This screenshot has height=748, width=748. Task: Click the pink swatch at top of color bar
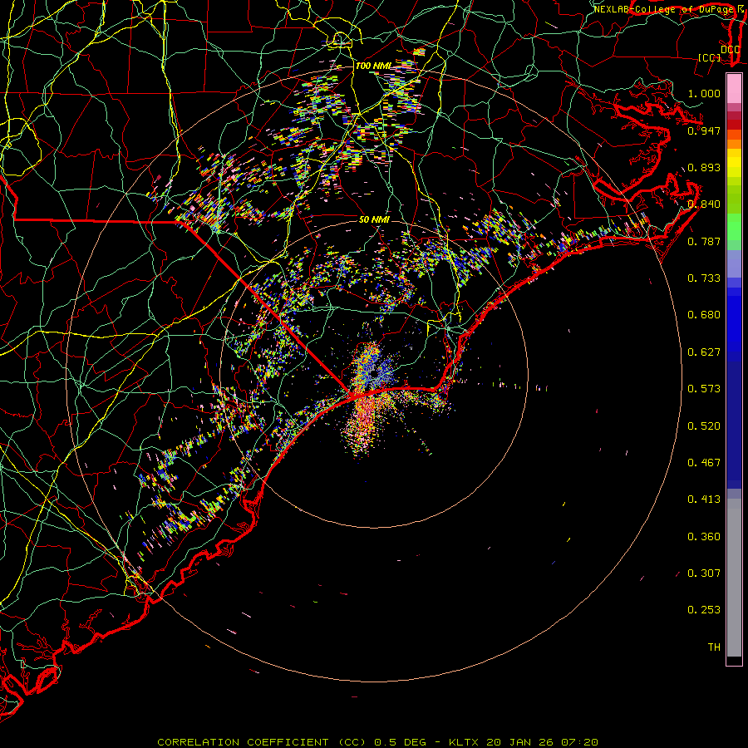(734, 88)
